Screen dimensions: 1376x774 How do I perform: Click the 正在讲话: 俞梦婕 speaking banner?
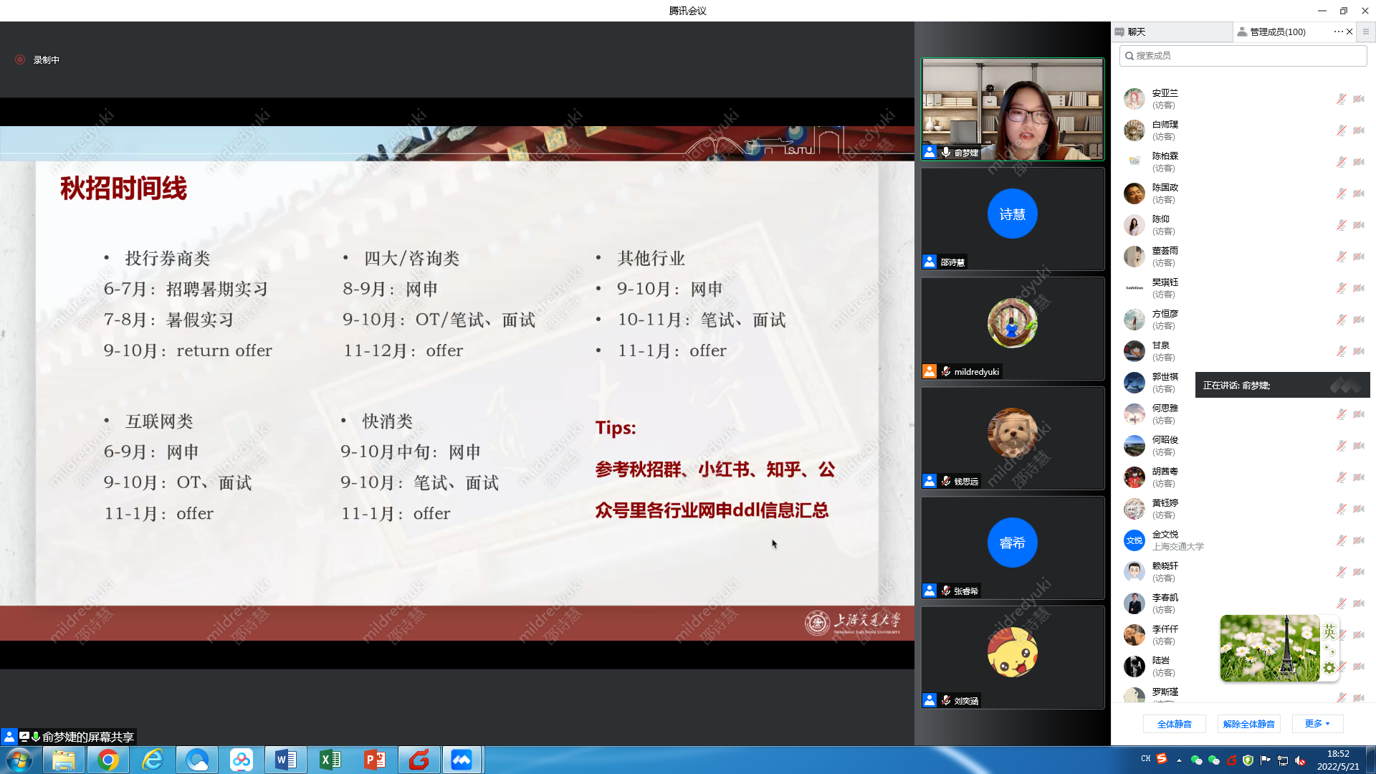(x=1282, y=386)
